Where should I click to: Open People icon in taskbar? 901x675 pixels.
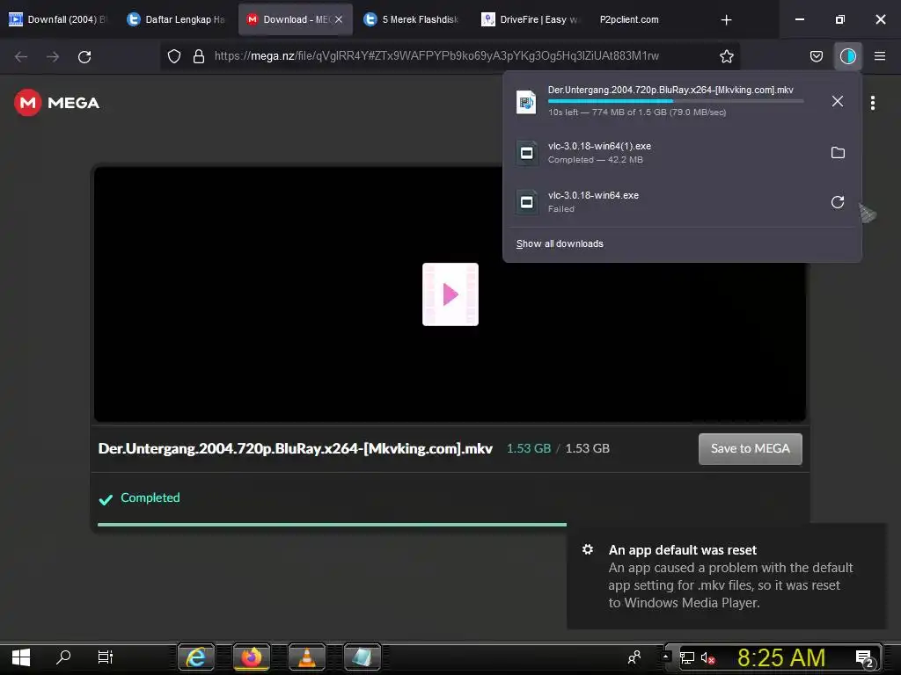[x=634, y=657]
